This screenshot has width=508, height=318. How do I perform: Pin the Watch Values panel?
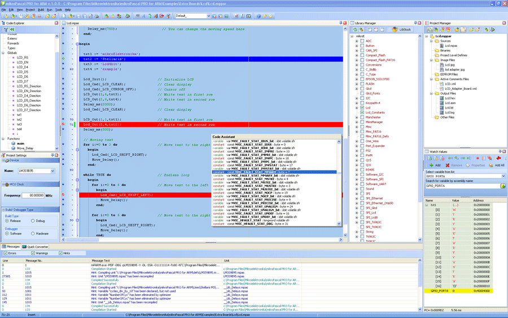[x=500, y=151]
